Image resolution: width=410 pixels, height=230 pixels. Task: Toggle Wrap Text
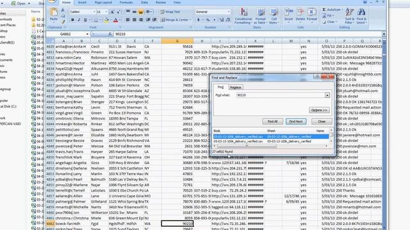tap(170, 11)
